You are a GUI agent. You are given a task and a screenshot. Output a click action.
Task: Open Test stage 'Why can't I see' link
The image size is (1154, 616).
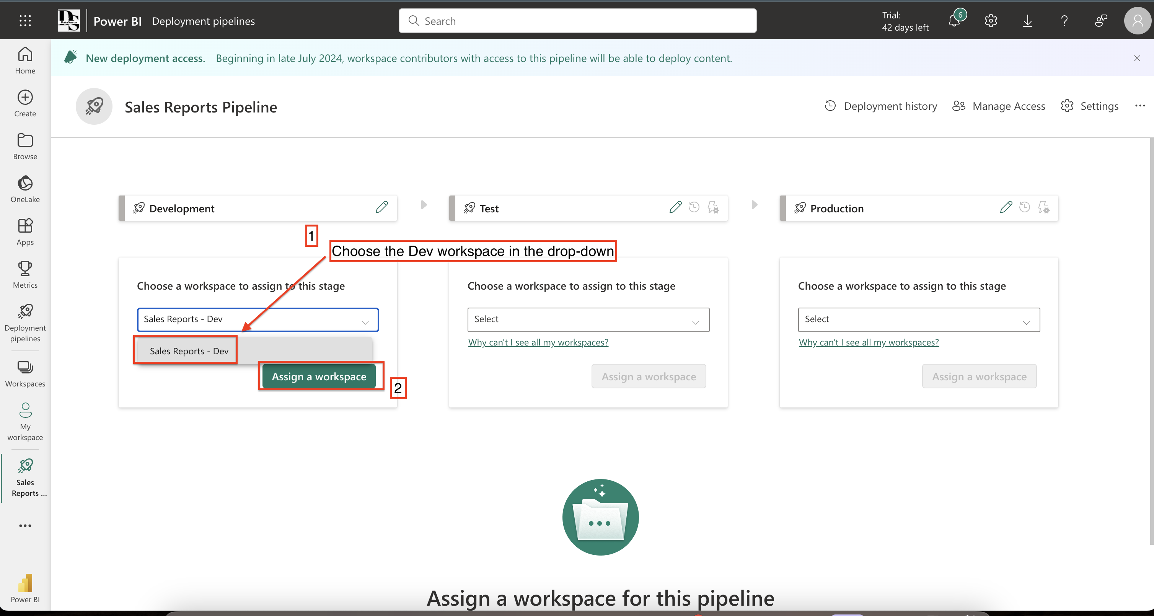538,342
